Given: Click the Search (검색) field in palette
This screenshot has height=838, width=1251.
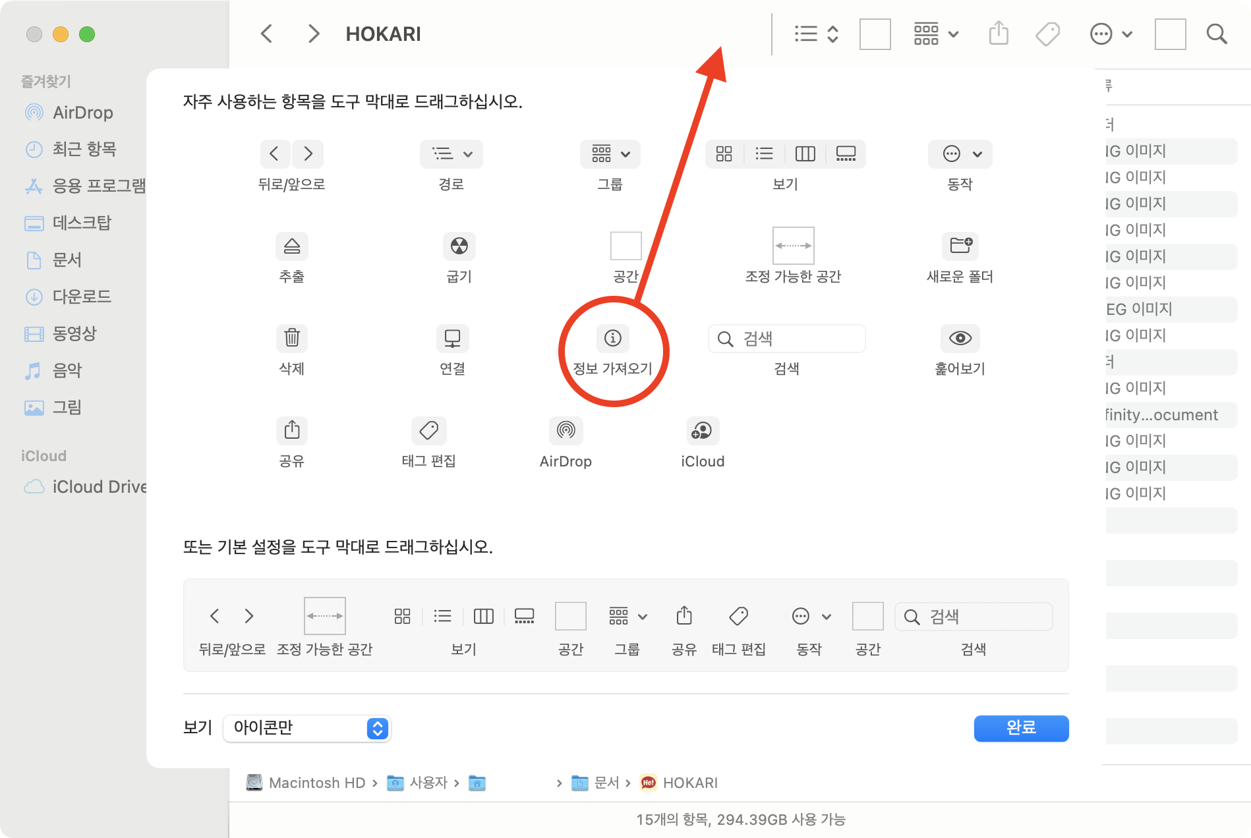Looking at the screenshot, I should [x=787, y=339].
